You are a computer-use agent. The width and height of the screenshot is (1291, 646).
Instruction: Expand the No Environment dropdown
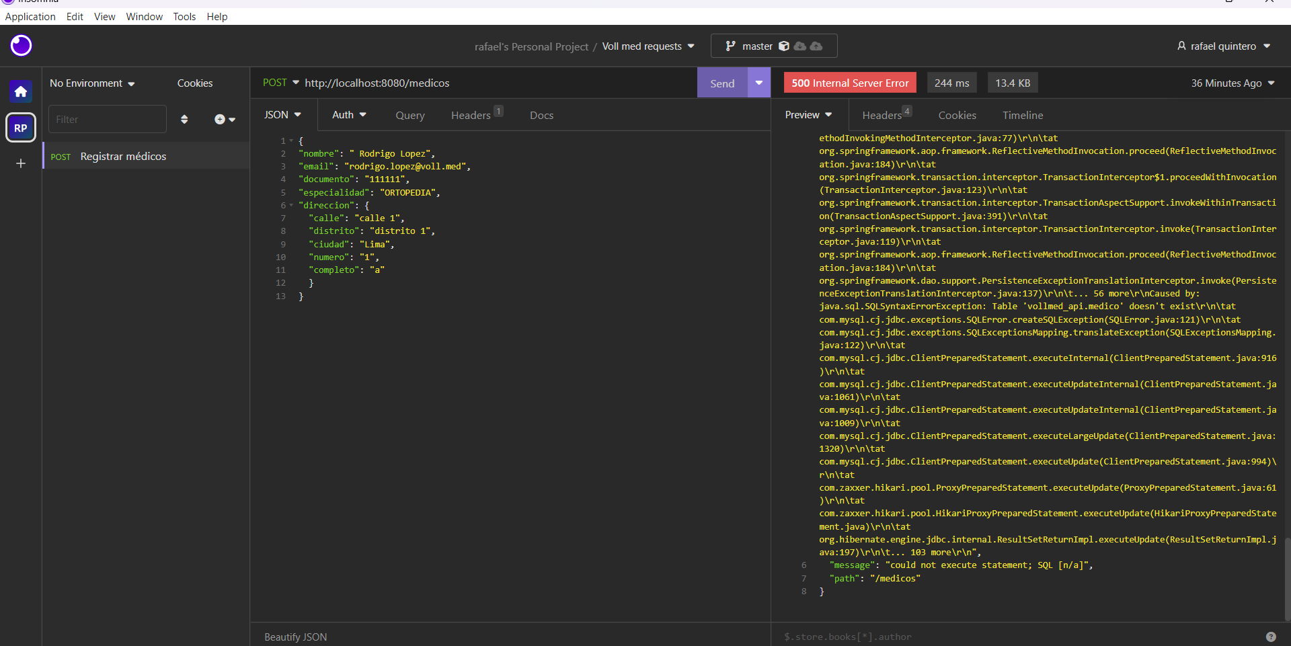click(92, 83)
